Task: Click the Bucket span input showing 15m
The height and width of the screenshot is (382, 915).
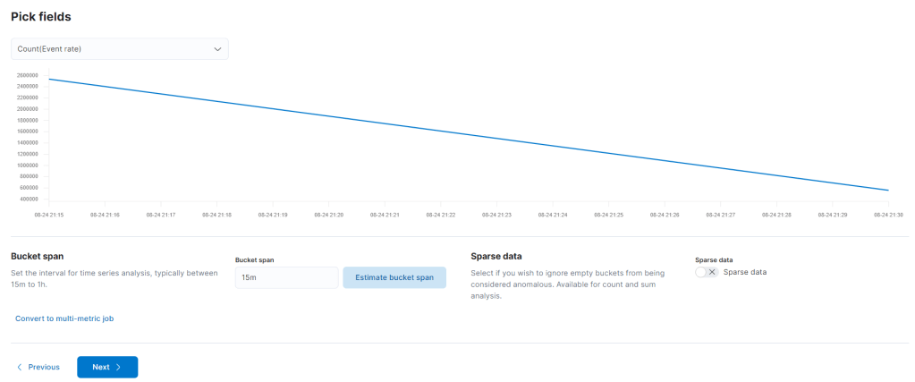Action: point(286,277)
